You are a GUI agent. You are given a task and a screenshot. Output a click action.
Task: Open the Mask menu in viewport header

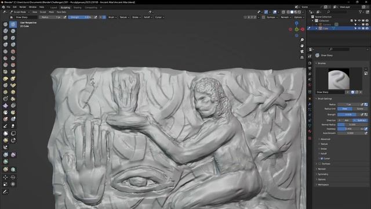point(51,12)
